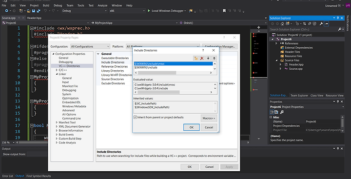Open the Debug menu
The width and height of the screenshot is (351, 179).
pyautogui.click(x=58, y=5)
